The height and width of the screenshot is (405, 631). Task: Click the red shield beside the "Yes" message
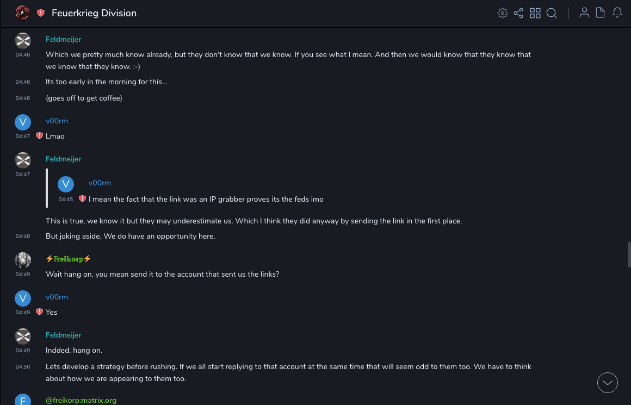tap(39, 312)
